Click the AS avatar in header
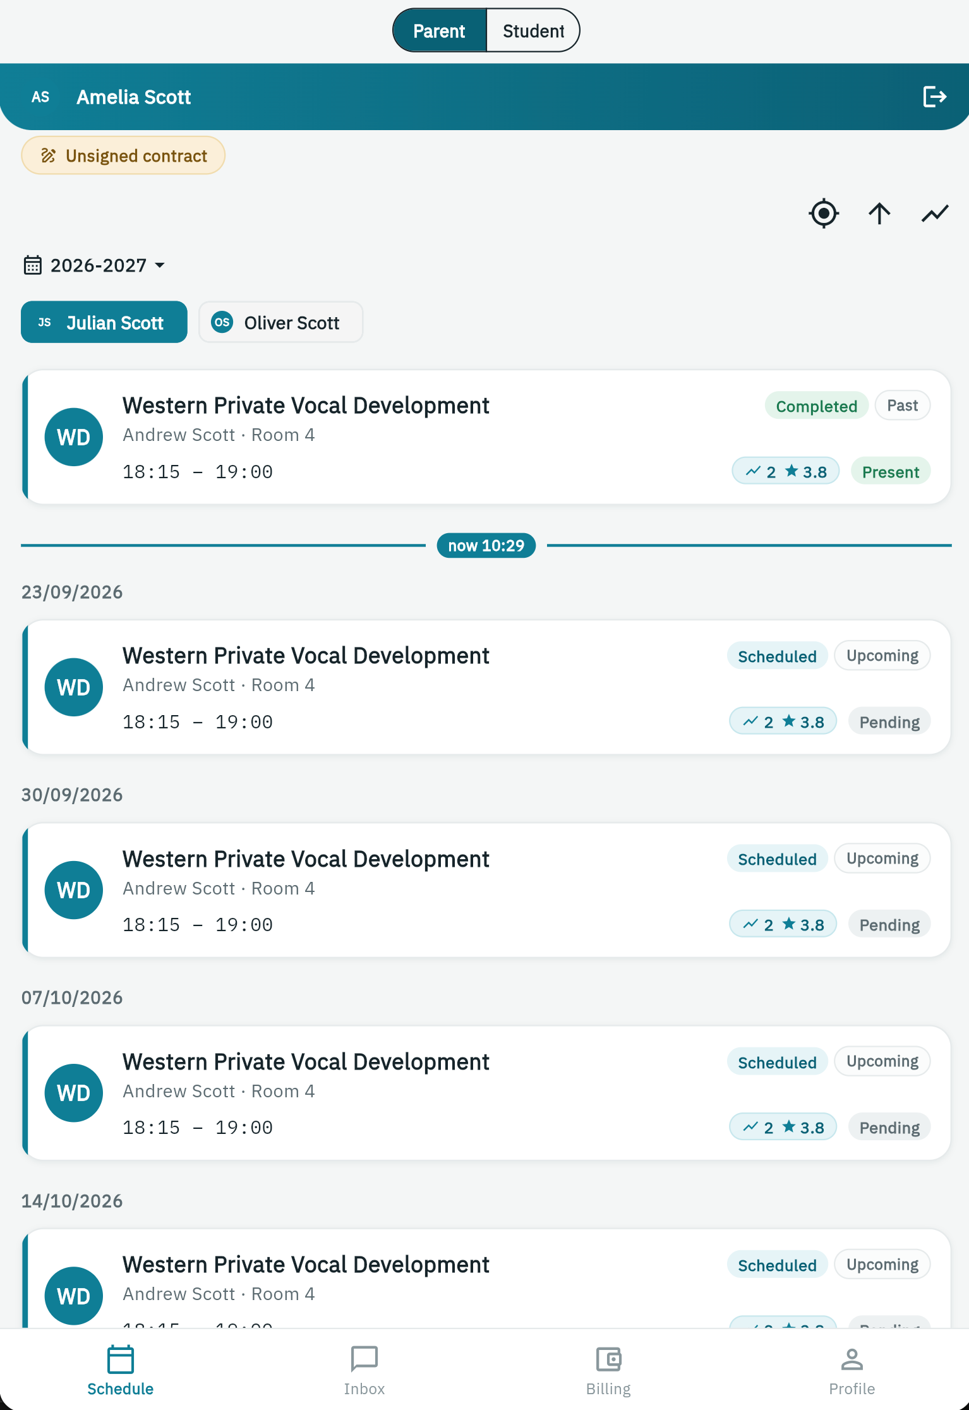The image size is (969, 1410). (40, 97)
